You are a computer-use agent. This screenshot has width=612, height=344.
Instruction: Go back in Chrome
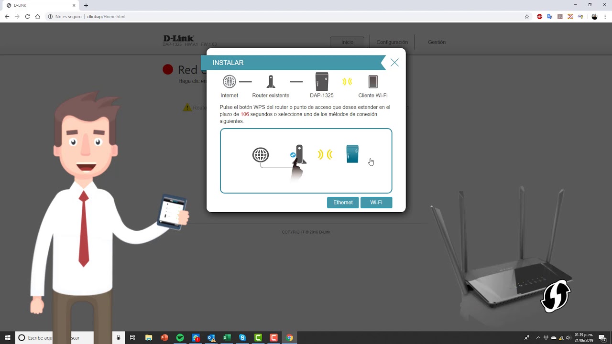pyautogui.click(x=7, y=16)
